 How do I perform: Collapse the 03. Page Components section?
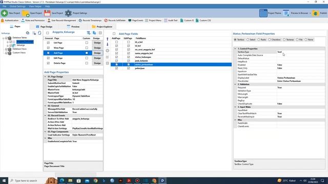tap(45, 132)
